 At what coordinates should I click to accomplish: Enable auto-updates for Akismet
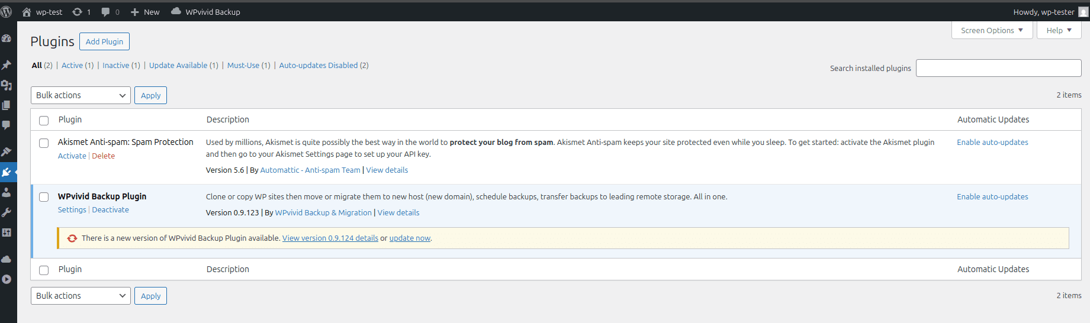point(992,143)
